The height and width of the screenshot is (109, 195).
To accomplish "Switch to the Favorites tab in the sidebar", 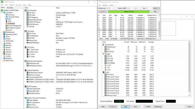I will coord(10,8).
